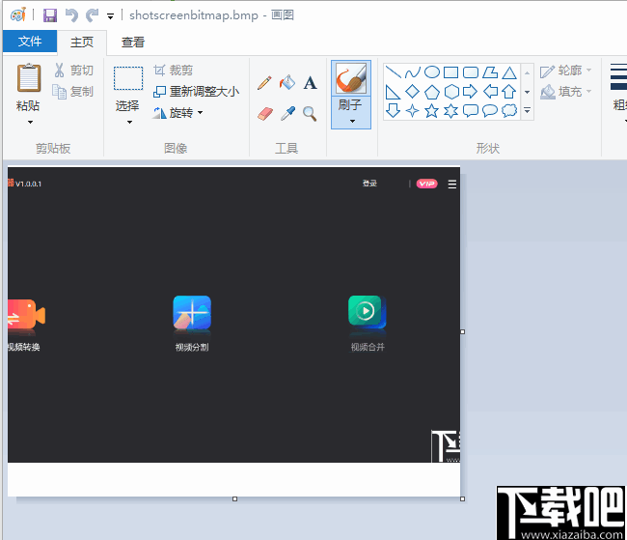Open the 轮廓 outline dropdown

[x=565, y=71]
